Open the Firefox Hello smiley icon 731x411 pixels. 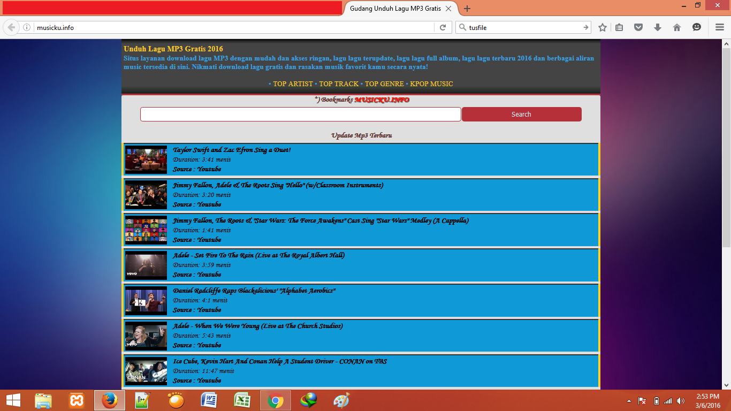(697, 27)
